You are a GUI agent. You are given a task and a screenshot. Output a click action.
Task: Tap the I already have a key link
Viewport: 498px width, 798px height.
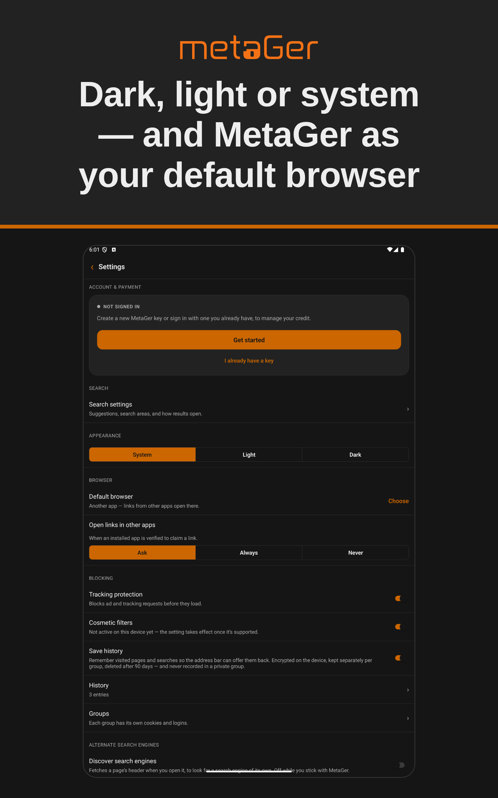pyautogui.click(x=249, y=361)
